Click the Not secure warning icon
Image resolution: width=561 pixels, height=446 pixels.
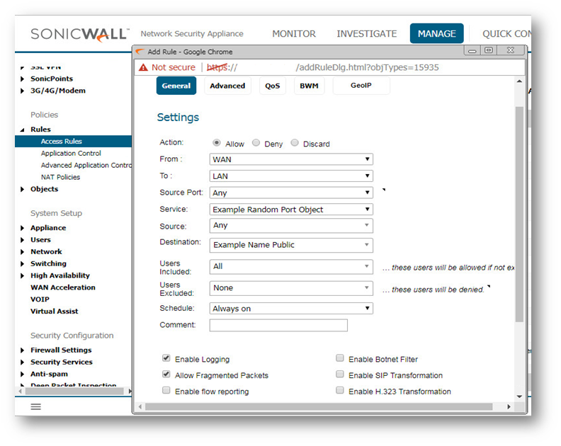(x=144, y=67)
